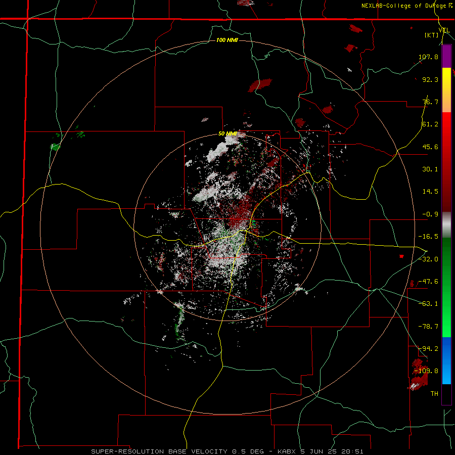Click the TH threshold label
Viewport: 455px width, 455px height.
tap(434, 393)
